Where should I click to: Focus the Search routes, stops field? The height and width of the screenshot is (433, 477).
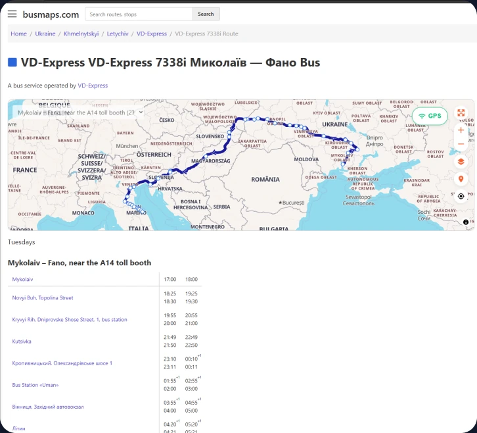(139, 14)
